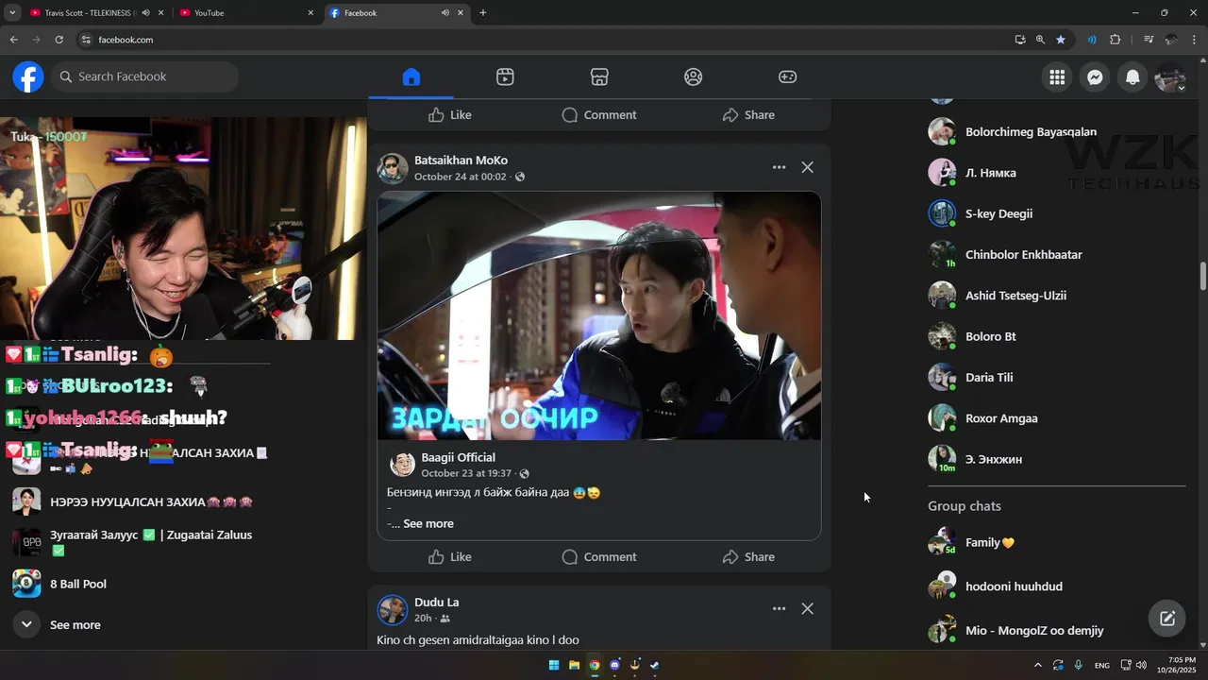The image size is (1208, 680).
Task: View site information icon in address bar
Action: (x=86, y=40)
